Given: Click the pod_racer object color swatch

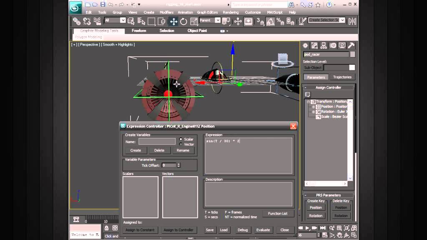Looking at the screenshot, I should click(352, 55).
